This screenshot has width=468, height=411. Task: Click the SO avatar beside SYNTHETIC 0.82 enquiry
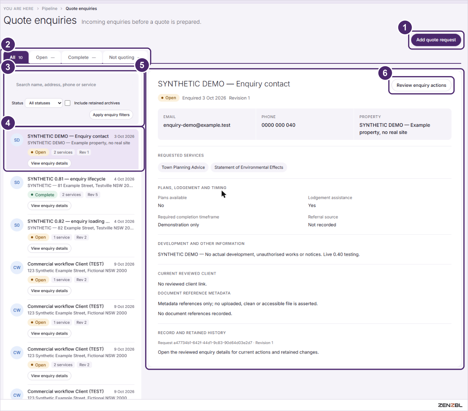pos(17,225)
